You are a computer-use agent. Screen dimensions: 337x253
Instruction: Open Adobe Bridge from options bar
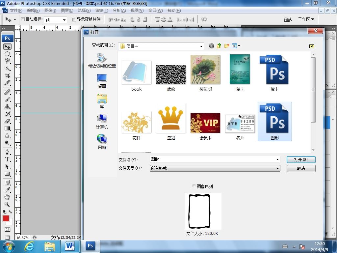tap(288, 19)
